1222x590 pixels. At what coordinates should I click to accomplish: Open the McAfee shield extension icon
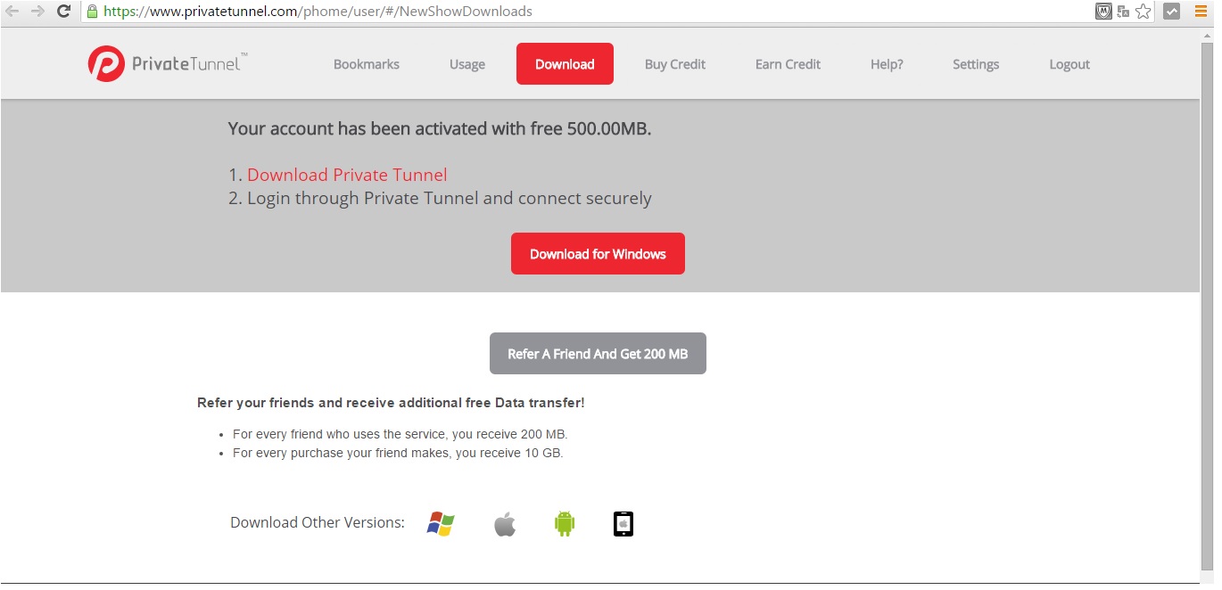[1103, 12]
